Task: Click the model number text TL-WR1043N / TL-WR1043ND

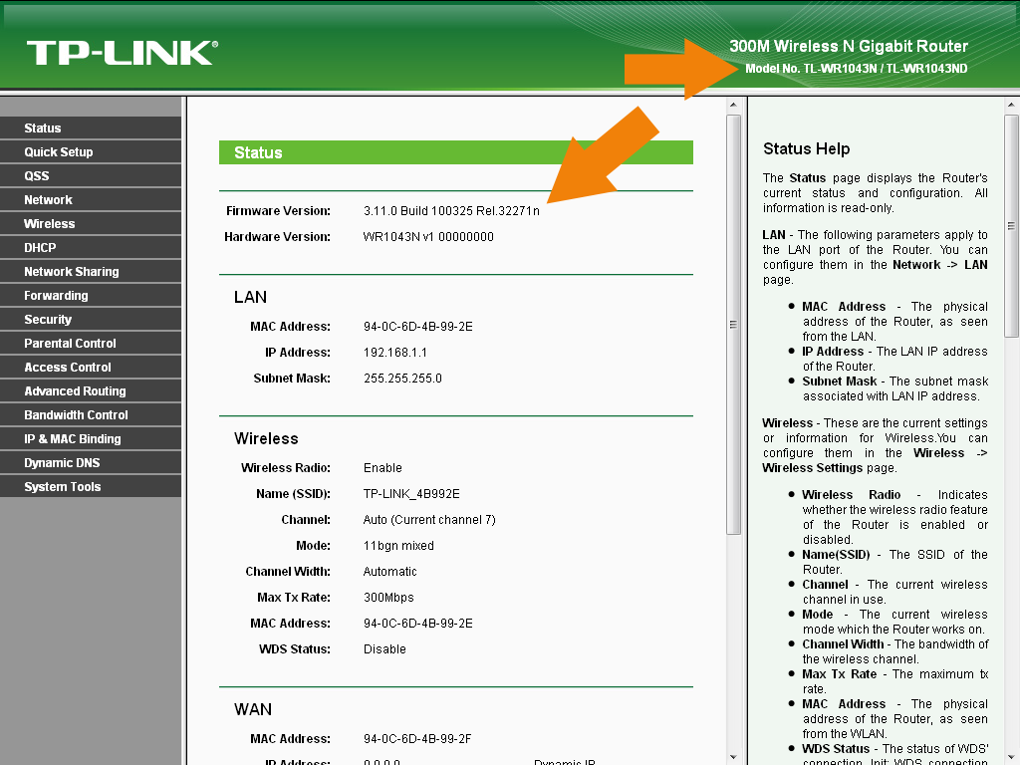Action: (x=886, y=69)
